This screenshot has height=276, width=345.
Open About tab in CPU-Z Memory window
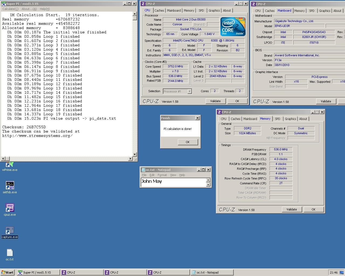tap(303, 119)
